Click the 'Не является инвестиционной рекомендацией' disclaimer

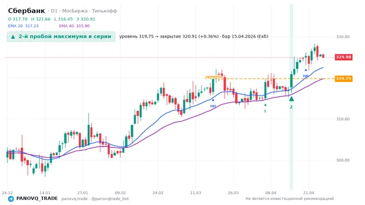(290, 199)
